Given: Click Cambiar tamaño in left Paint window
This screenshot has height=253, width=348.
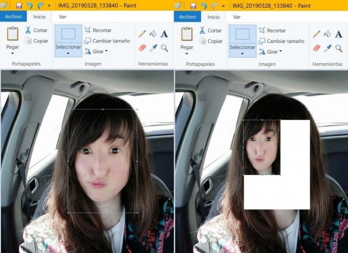Looking at the screenshot, I should coord(106,41).
